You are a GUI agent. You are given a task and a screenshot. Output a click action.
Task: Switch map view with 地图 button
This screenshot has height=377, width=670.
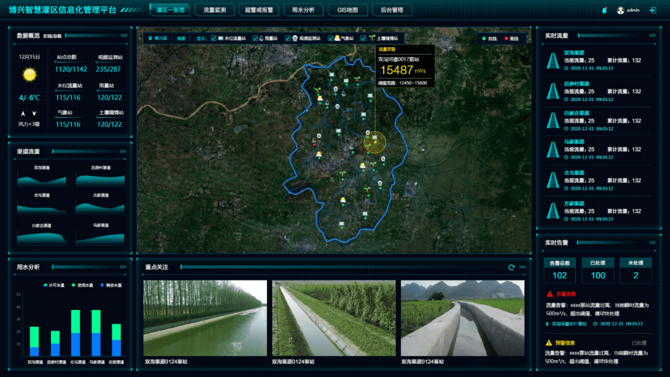pyautogui.click(x=181, y=38)
